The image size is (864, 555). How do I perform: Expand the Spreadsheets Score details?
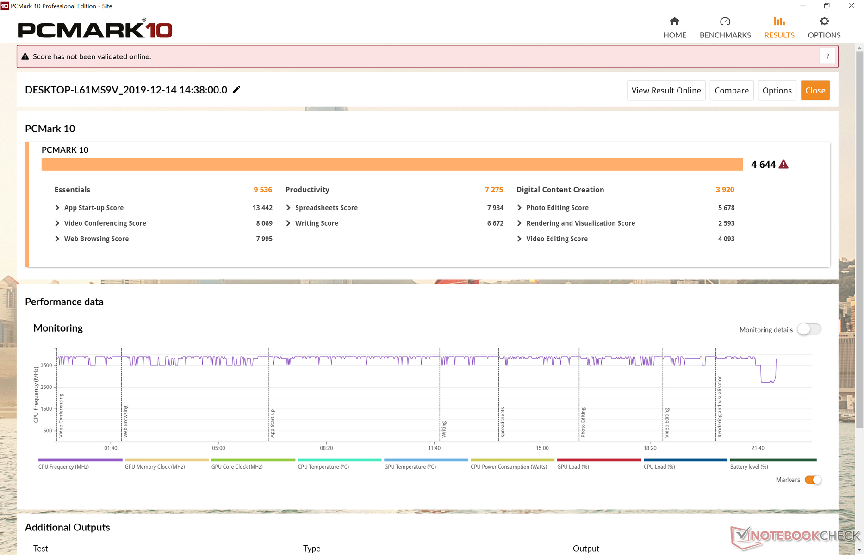point(288,208)
